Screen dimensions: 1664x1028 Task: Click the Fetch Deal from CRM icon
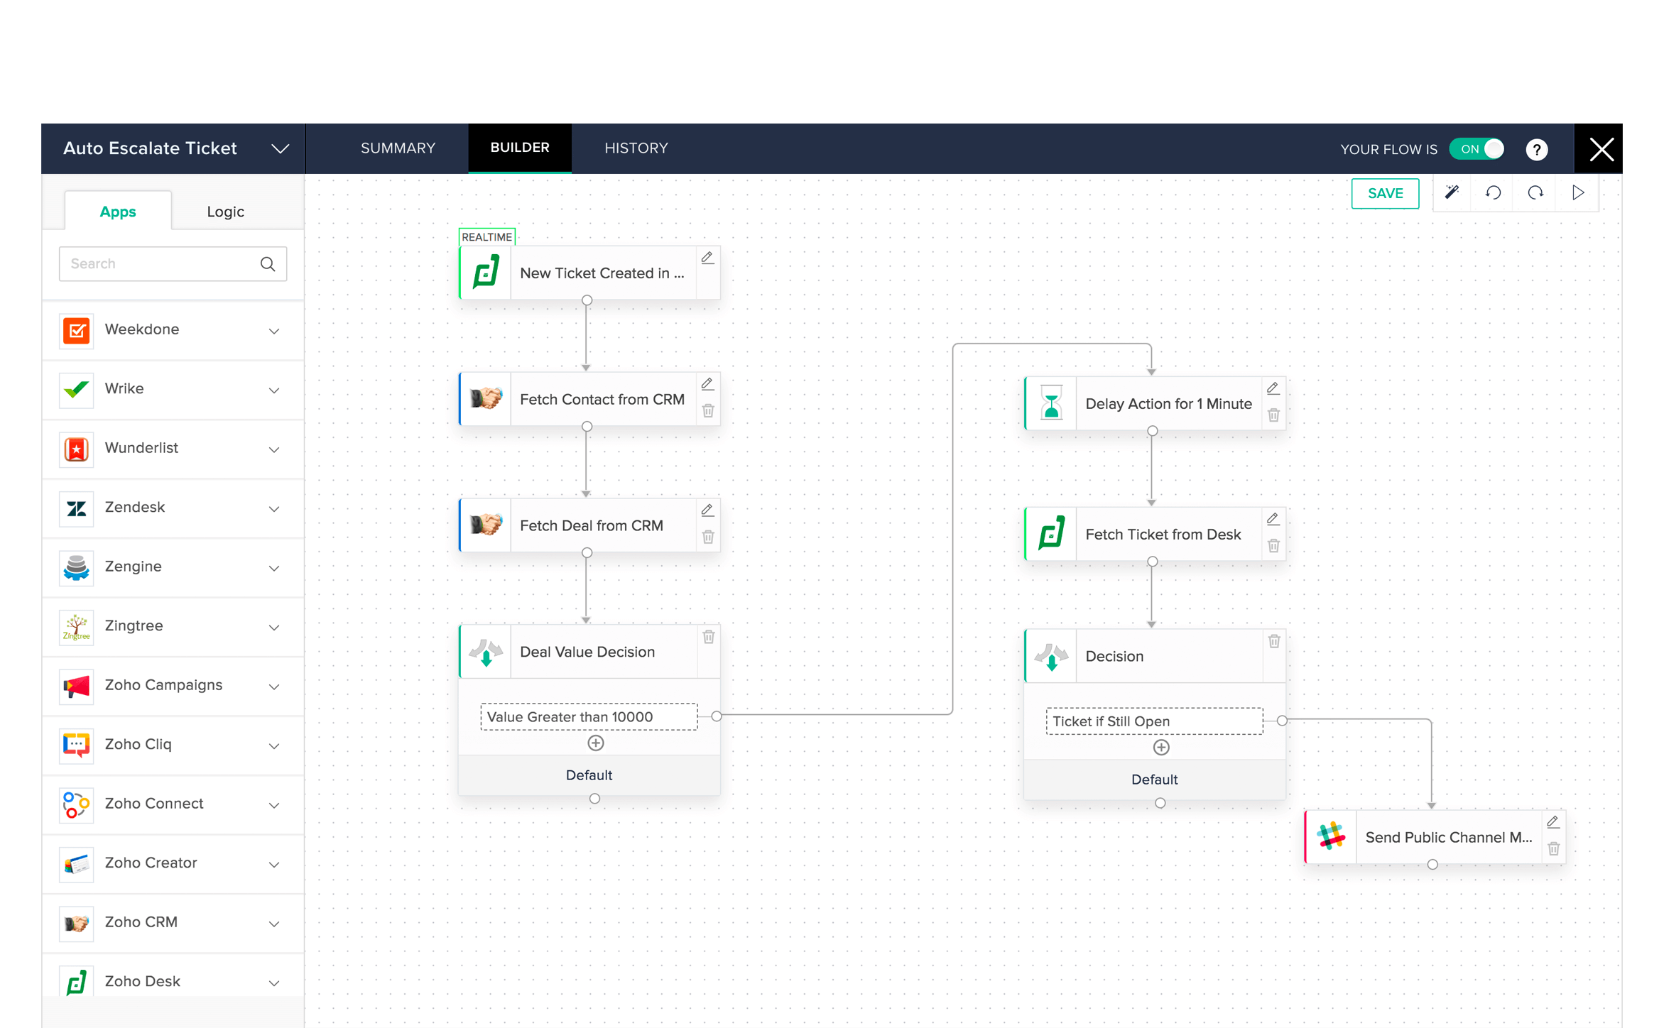(x=486, y=525)
